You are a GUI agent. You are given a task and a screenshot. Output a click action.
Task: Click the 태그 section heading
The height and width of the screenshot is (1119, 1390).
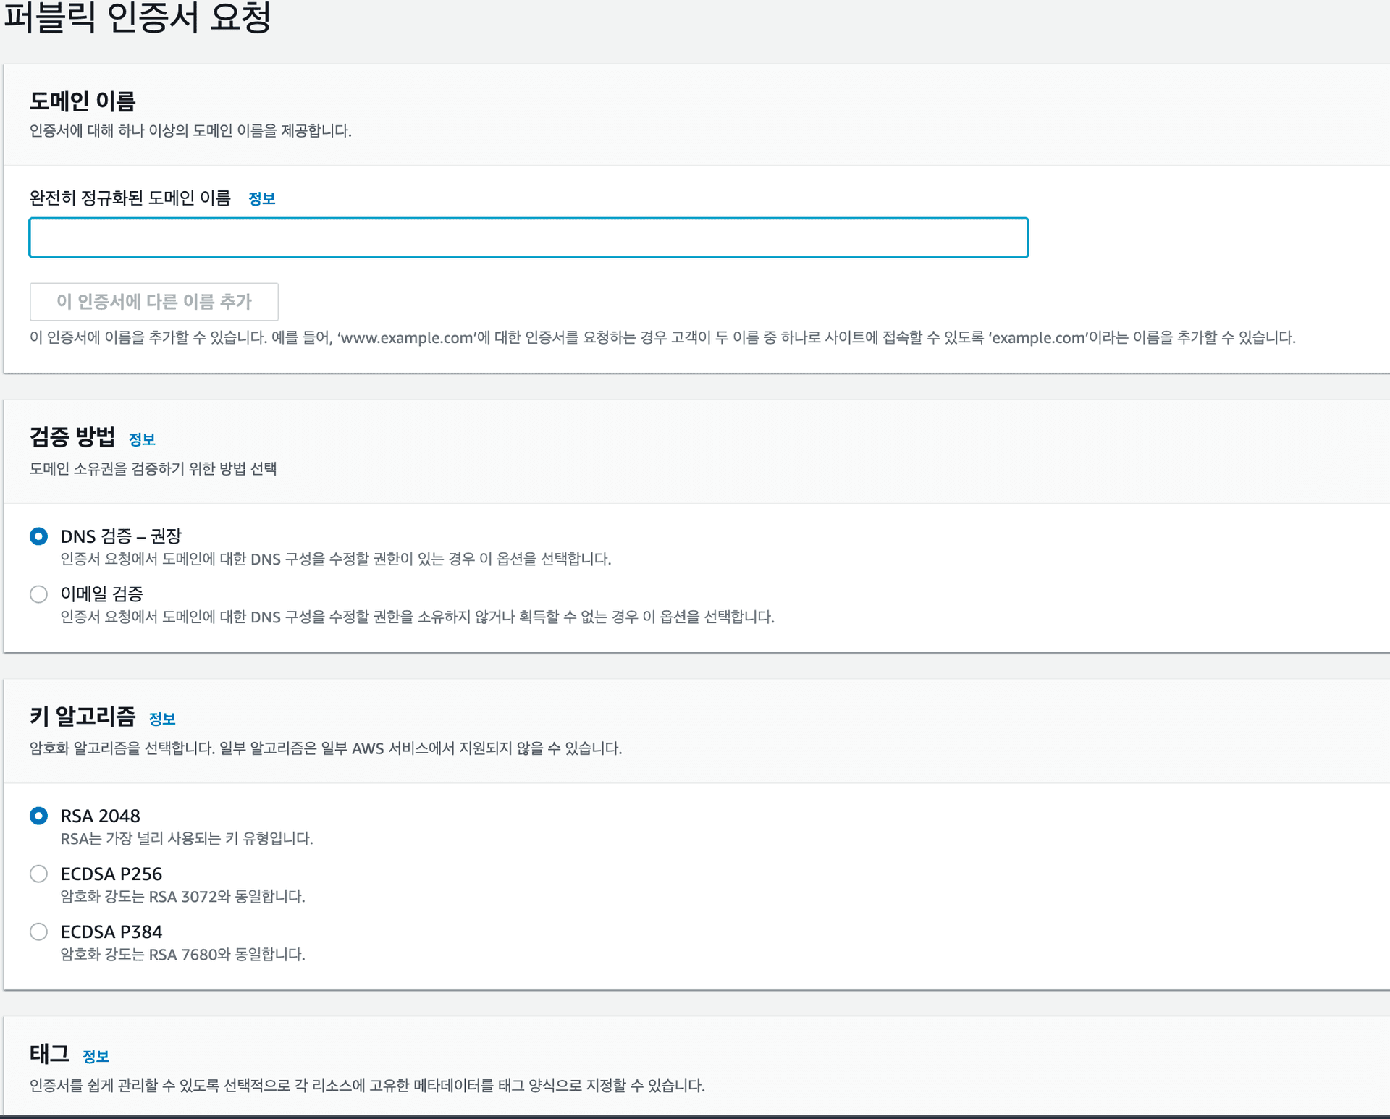(49, 1053)
